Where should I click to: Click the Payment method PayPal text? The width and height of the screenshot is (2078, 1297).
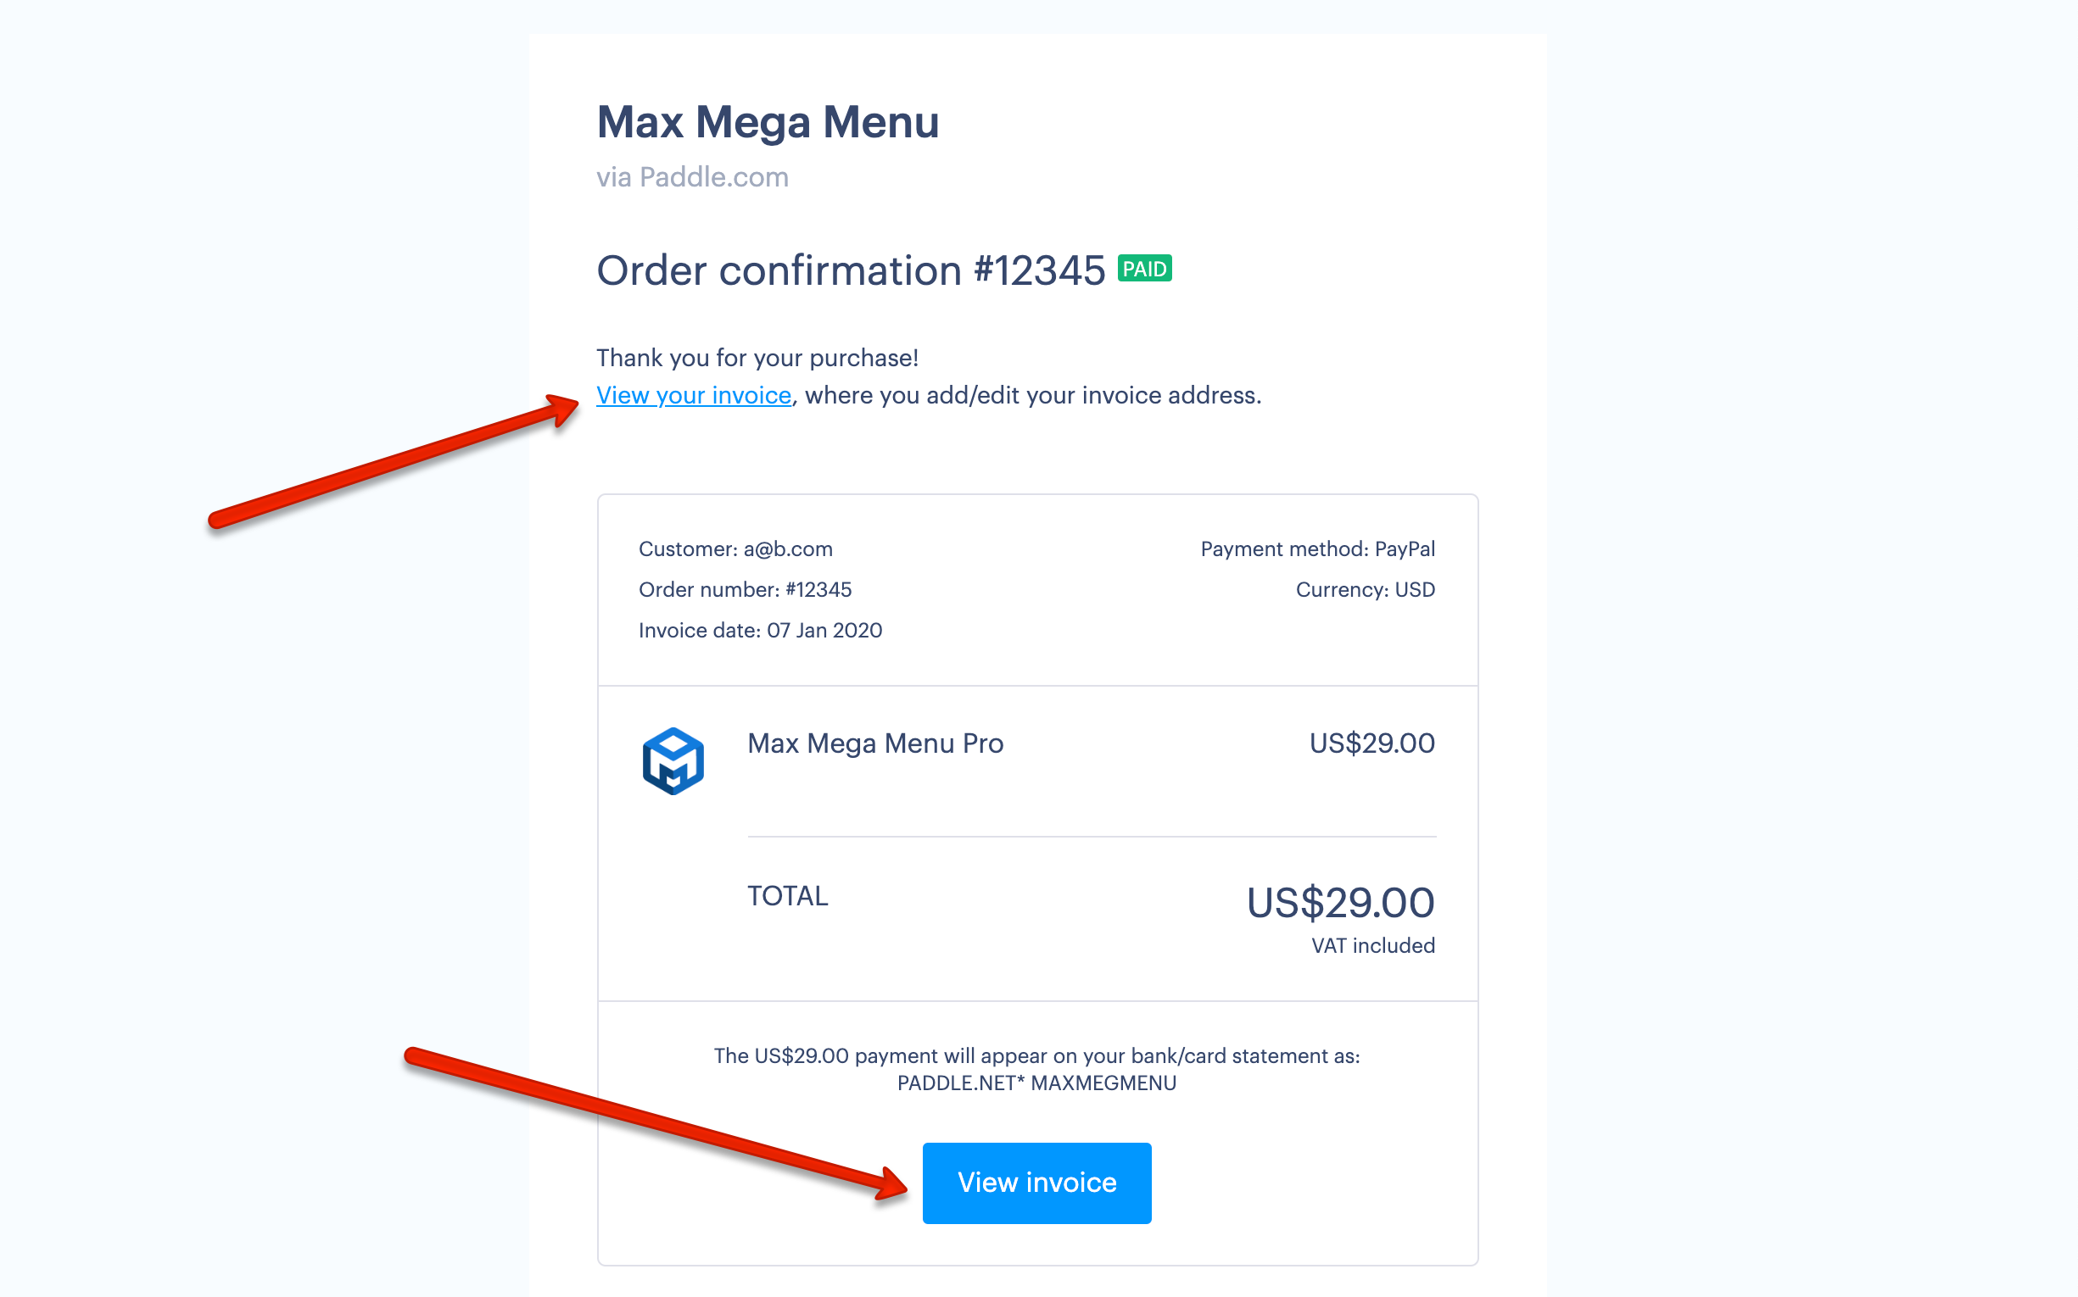[1316, 549]
